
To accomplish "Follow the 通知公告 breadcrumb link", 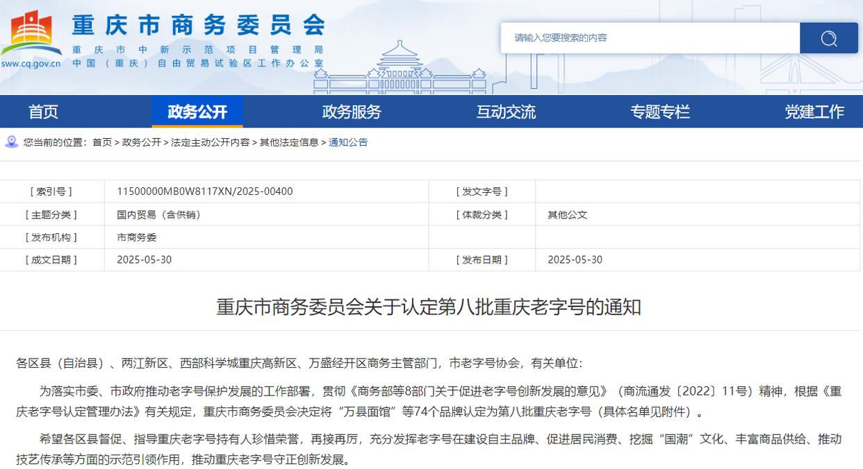I will tap(348, 142).
